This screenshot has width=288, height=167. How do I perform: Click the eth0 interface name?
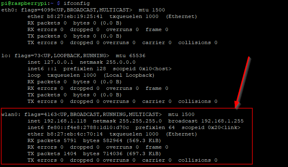click(8, 10)
